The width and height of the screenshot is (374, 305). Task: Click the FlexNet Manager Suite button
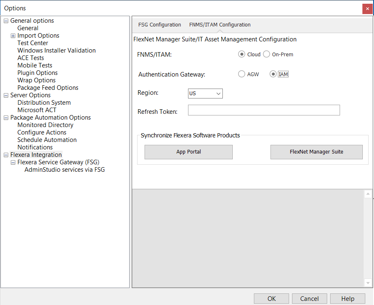(316, 152)
